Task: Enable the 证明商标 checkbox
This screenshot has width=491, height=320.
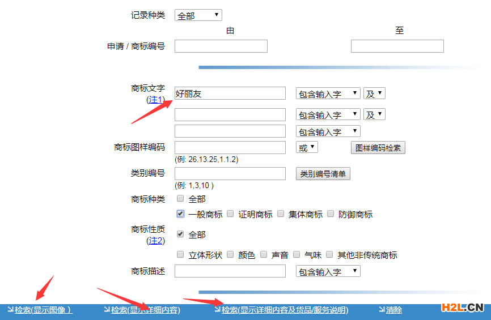Action: [230, 214]
